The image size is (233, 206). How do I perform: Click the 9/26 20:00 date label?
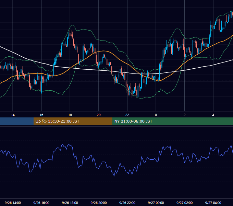[x=99, y=203]
